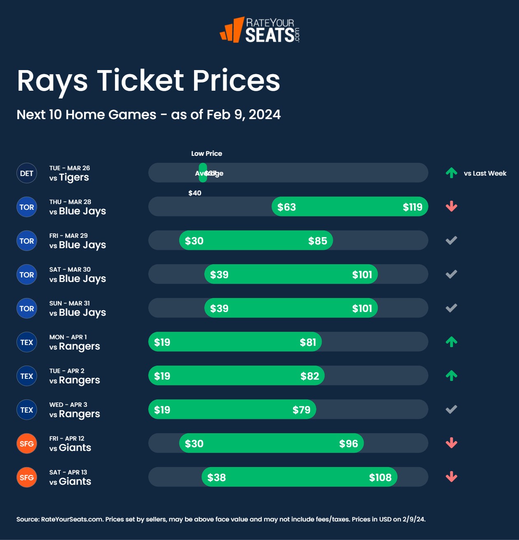Click the green up arrow for Apr 2 game
This screenshot has height=540, width=519.
coord(451,376)
